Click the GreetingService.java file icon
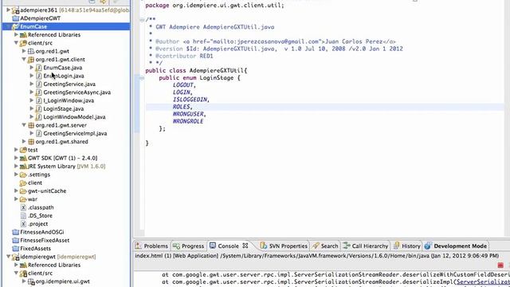The width and height of the screenshot is (510, 287). [39, 84]
